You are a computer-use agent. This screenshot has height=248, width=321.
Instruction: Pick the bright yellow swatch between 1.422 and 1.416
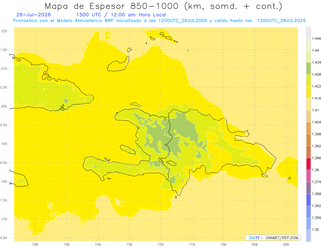click(308, 92)
